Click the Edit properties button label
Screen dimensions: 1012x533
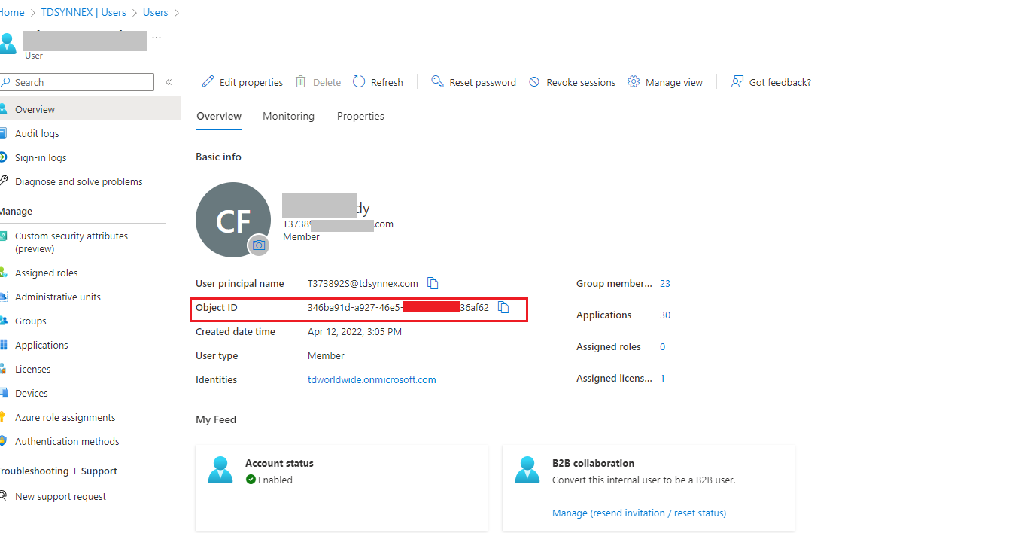(x=251, y=82)
